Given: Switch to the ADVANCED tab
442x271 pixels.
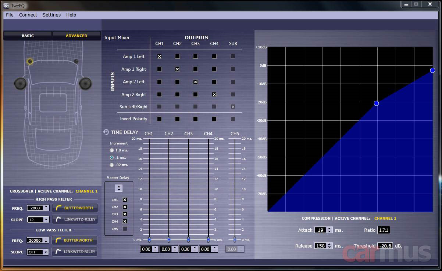Looking at the screenshot, I should (76, 36).
